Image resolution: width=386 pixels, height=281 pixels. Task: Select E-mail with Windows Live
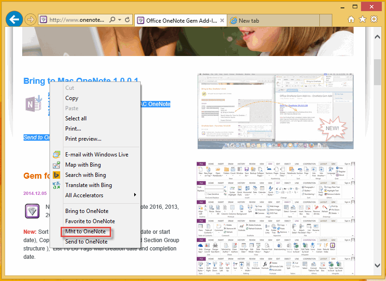tap(95, 155)
